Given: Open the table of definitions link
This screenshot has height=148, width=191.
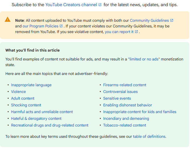Looking at the screenshot, I should click(149, 136).
